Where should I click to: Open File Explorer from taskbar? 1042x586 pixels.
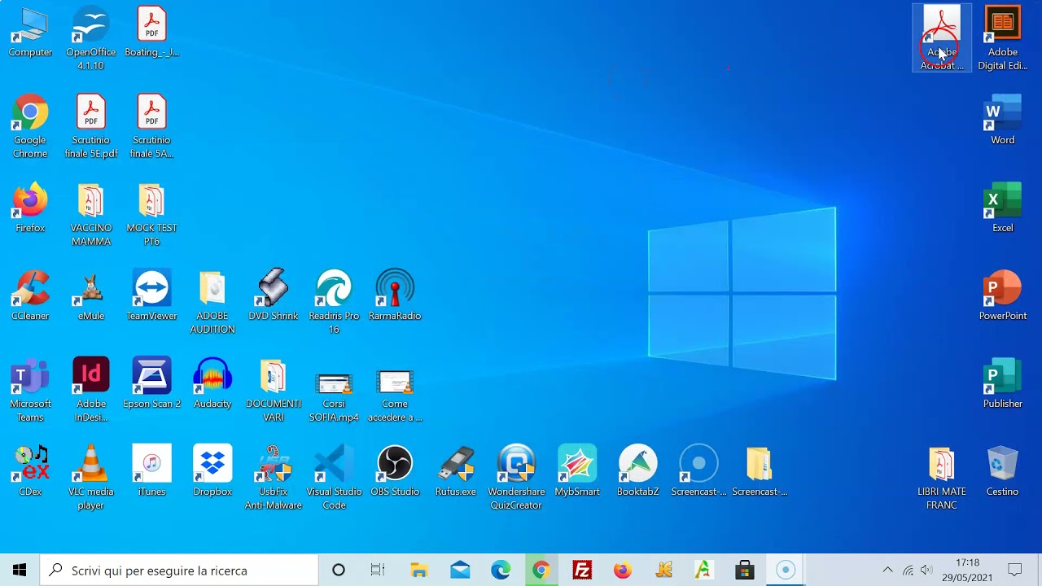(419, 571)
